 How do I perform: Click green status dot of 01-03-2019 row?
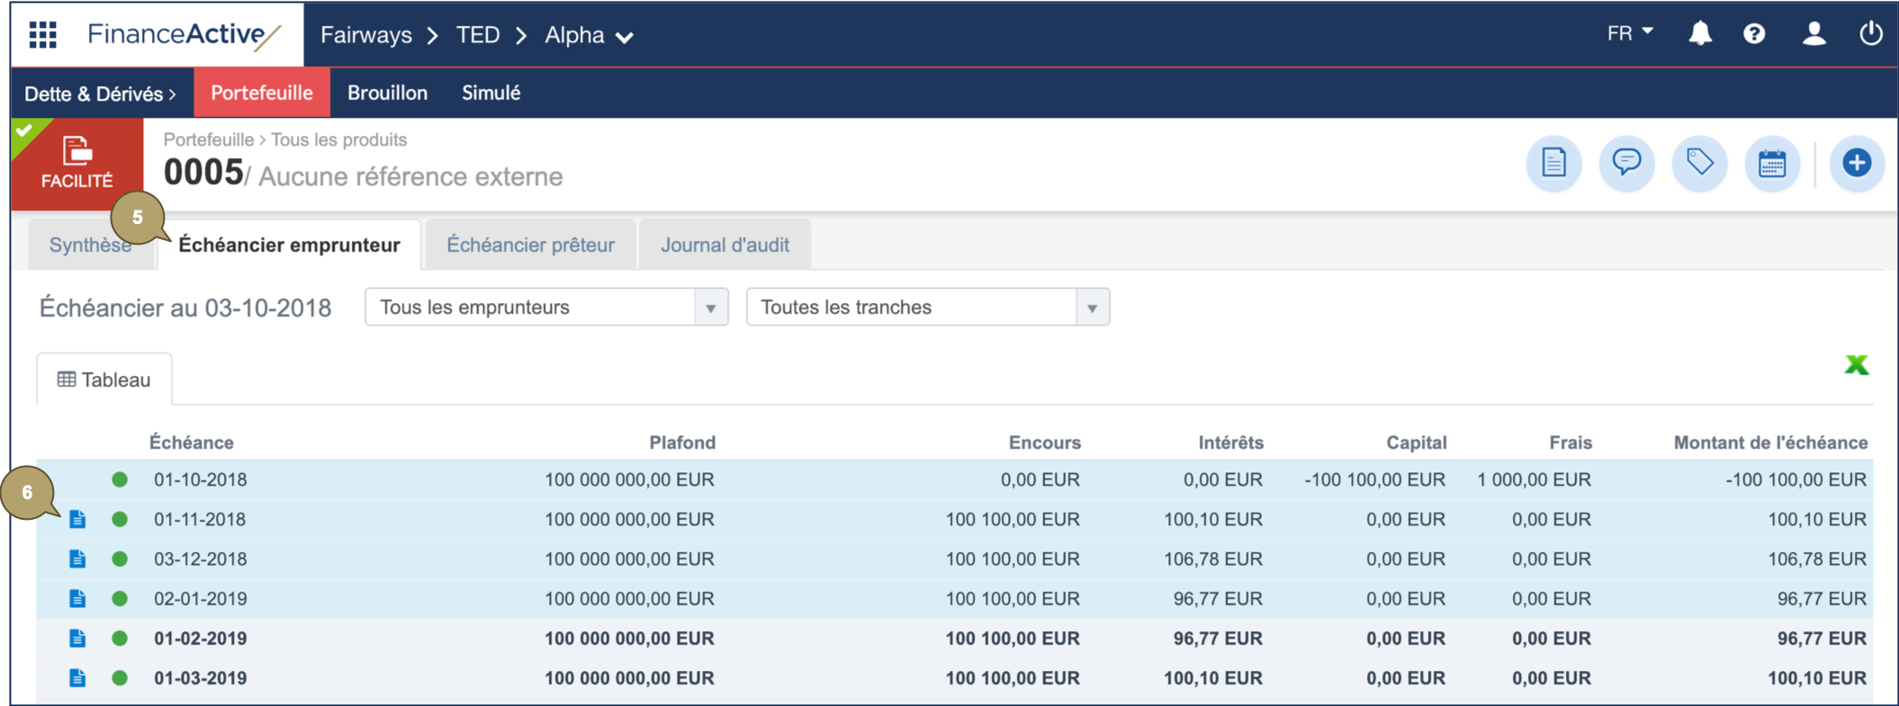click(120, 677)
